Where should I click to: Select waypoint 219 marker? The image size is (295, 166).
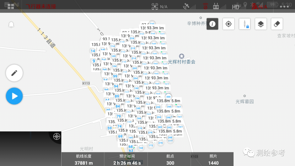133,48
